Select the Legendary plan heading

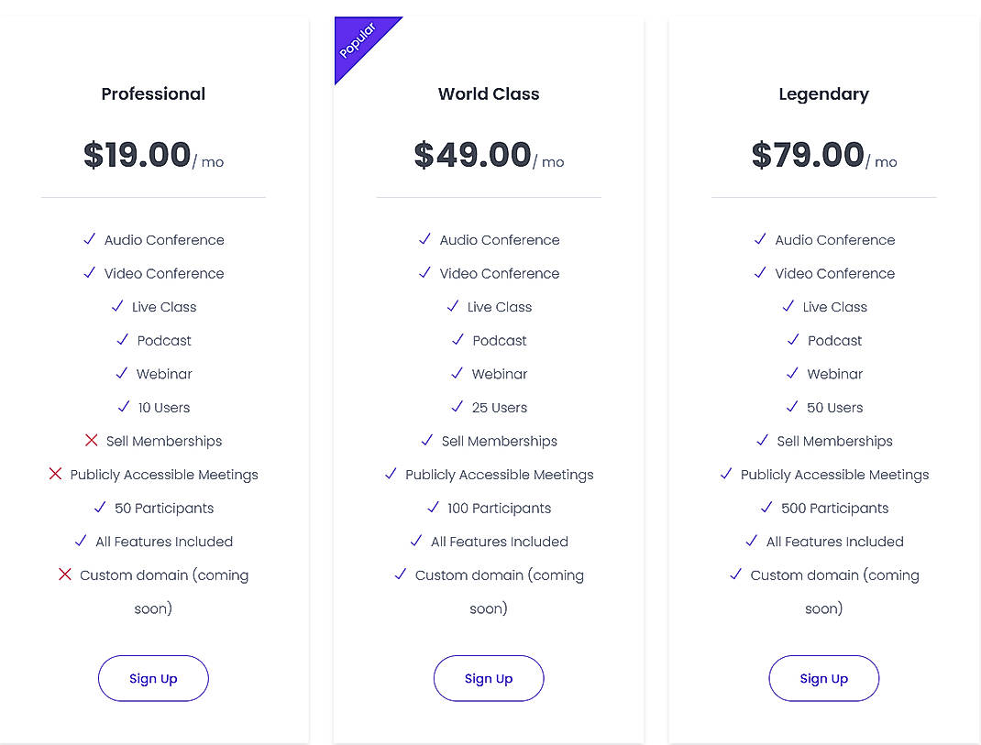(823, 94)
